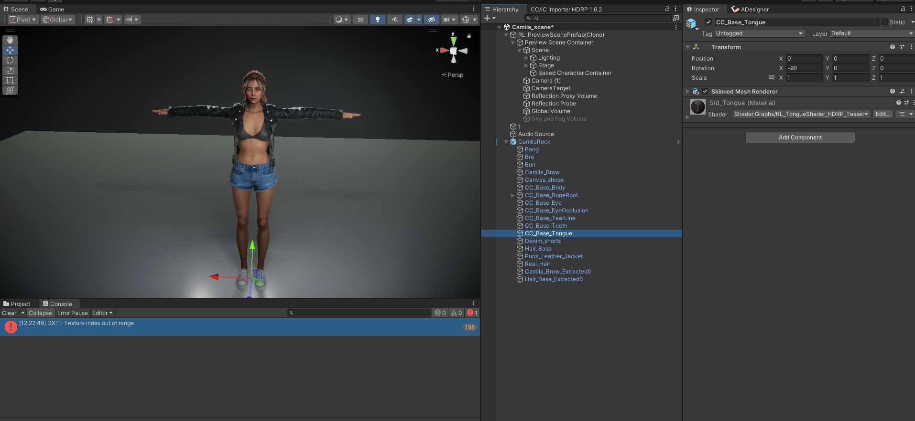Expand CC_Base_BoneRoot node
Screen dimensions: 915x421
513,195
